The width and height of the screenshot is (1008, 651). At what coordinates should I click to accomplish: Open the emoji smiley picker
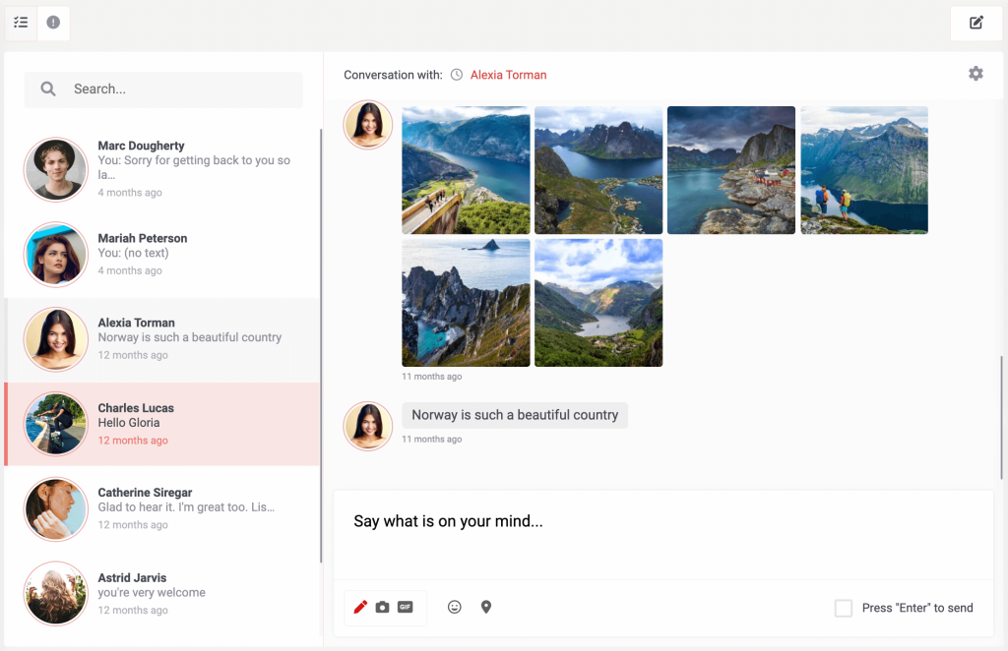tap(455, 607)
